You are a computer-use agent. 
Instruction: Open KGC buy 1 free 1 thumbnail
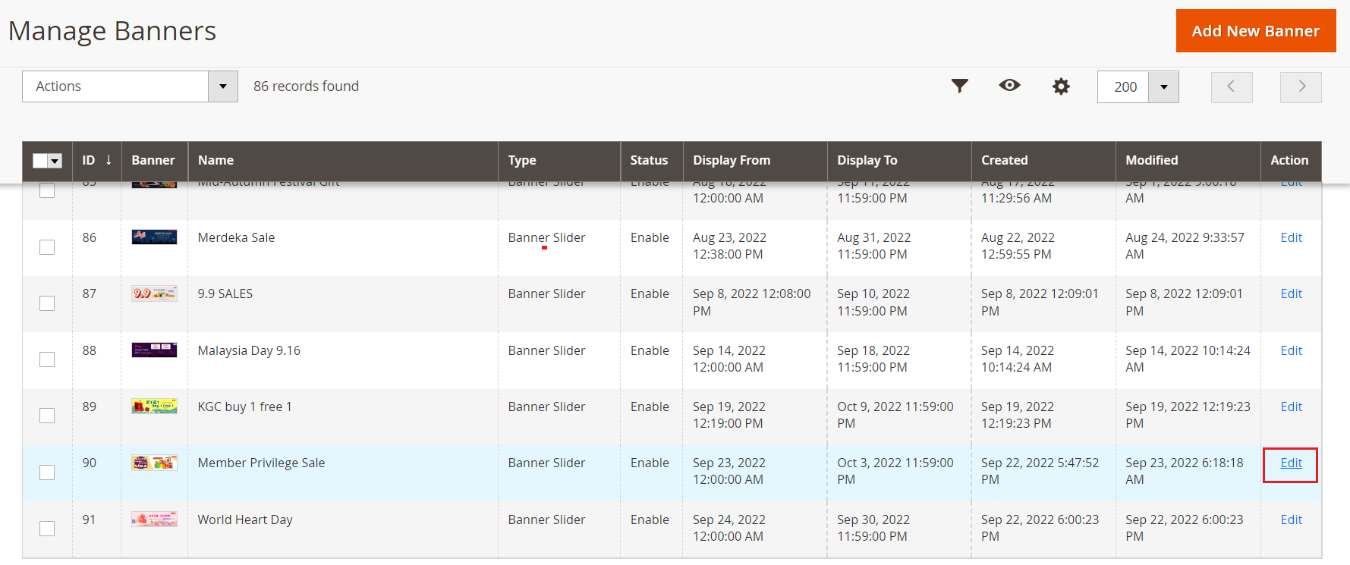[154, 406]
